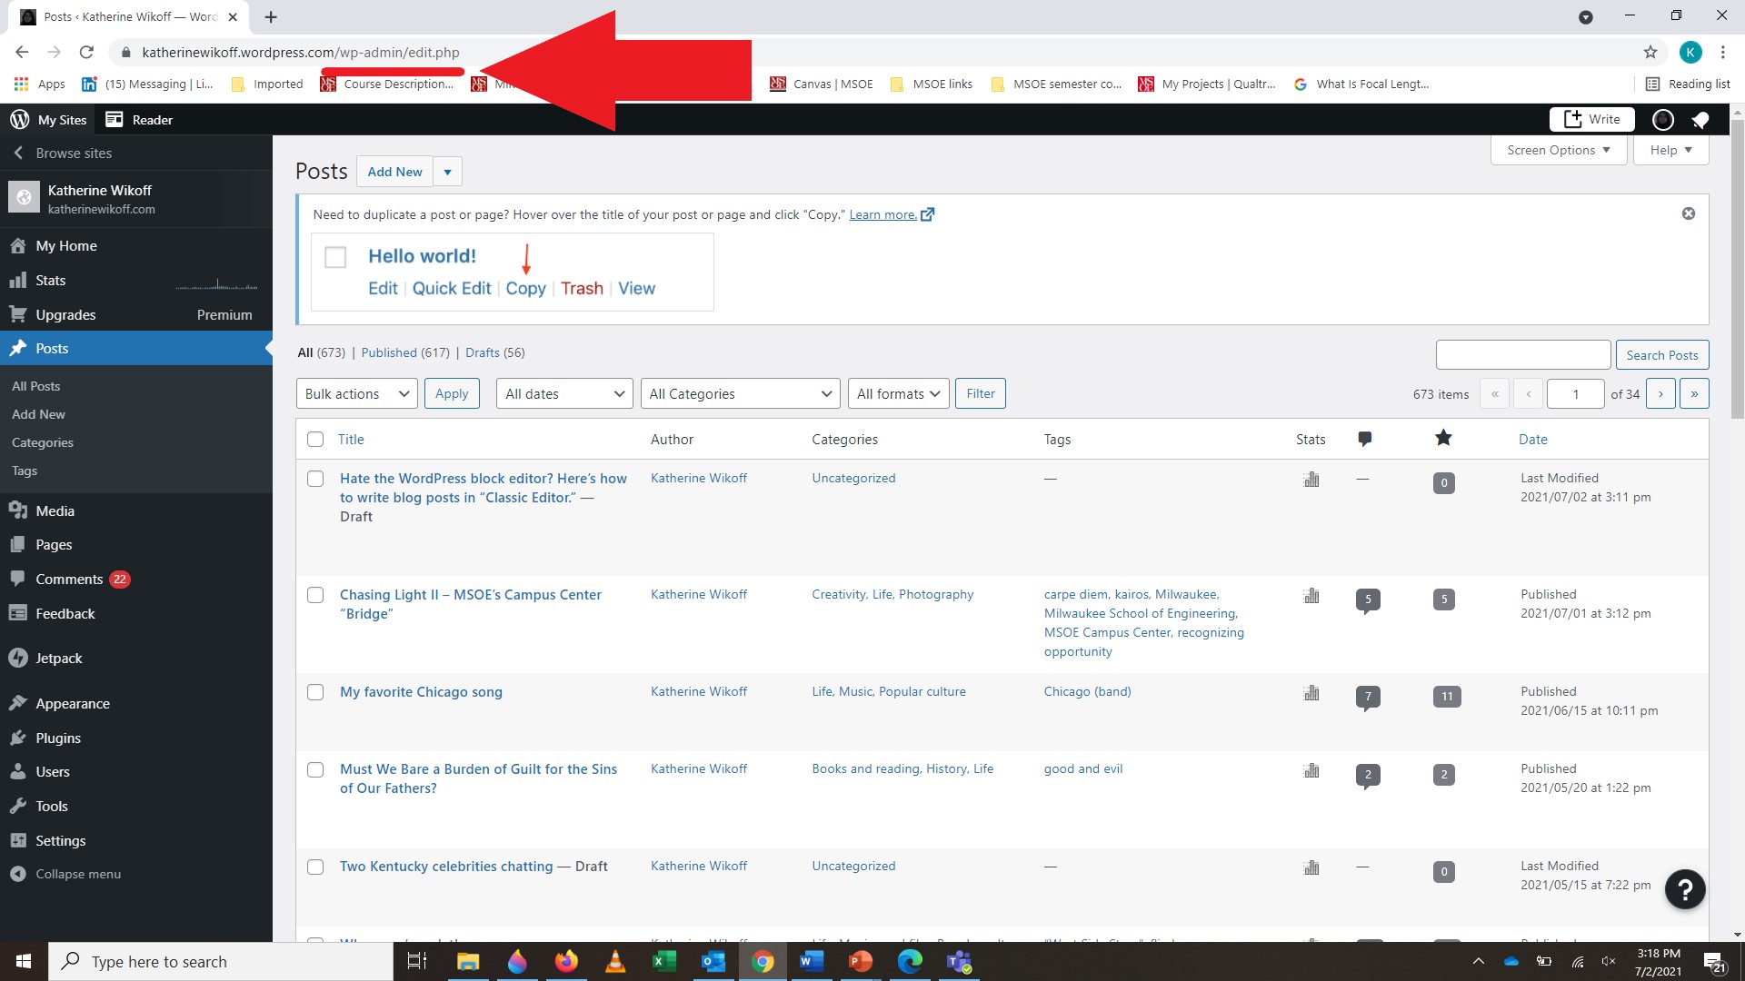Select the Two Kentucky celebrities chatting draft checkbox

(x=315, y=867)
